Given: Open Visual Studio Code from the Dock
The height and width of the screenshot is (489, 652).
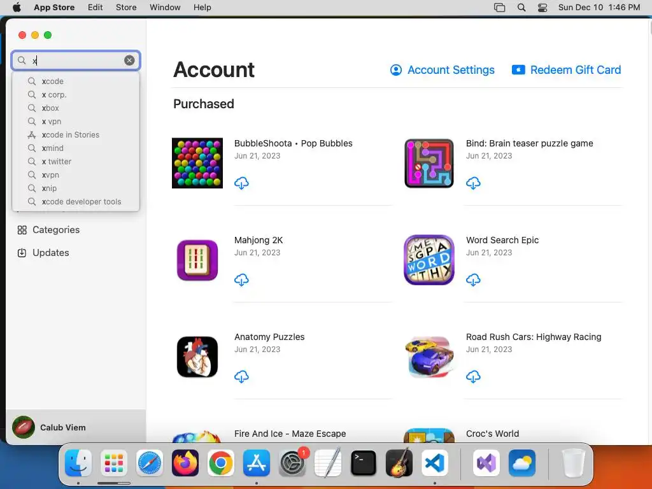Looking at the screenshot, I should [435, 462].
